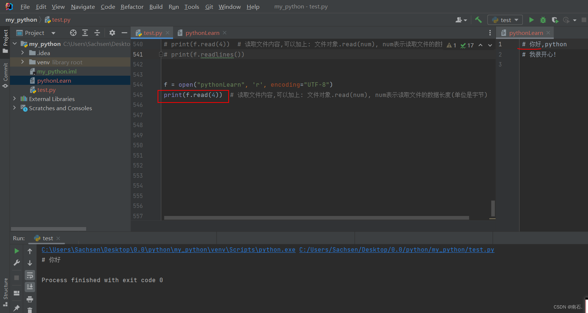Screen dimensions: 588x313
Task: Go to next highlighted error arrow
Action: tap(490, 45)
